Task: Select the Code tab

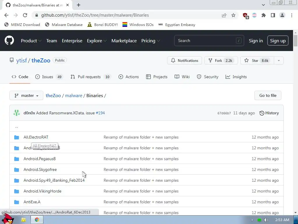Action: [20, 77]
